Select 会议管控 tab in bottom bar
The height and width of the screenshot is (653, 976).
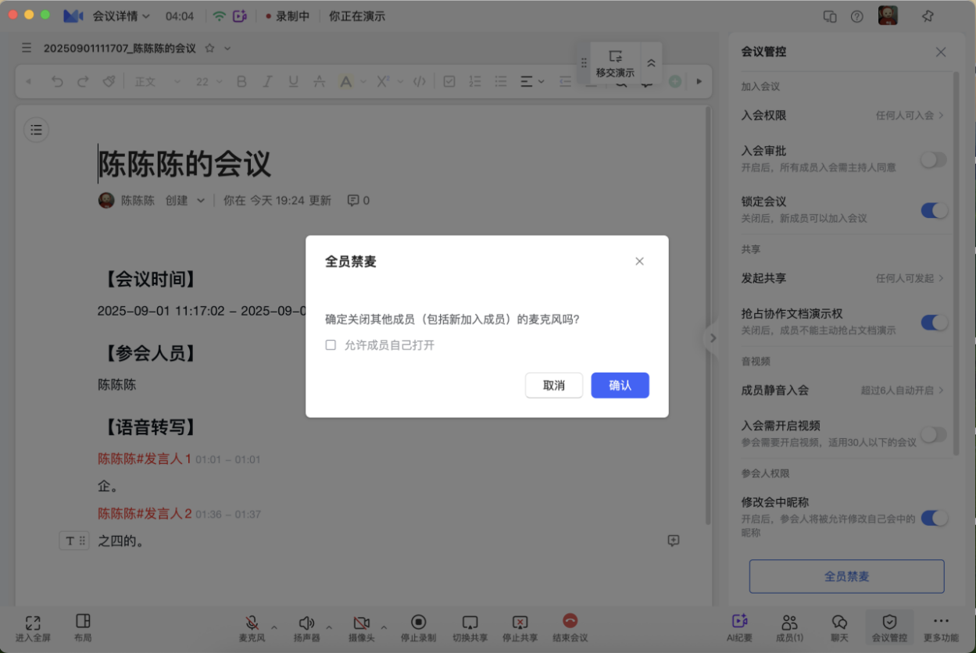tap(889, 629)
